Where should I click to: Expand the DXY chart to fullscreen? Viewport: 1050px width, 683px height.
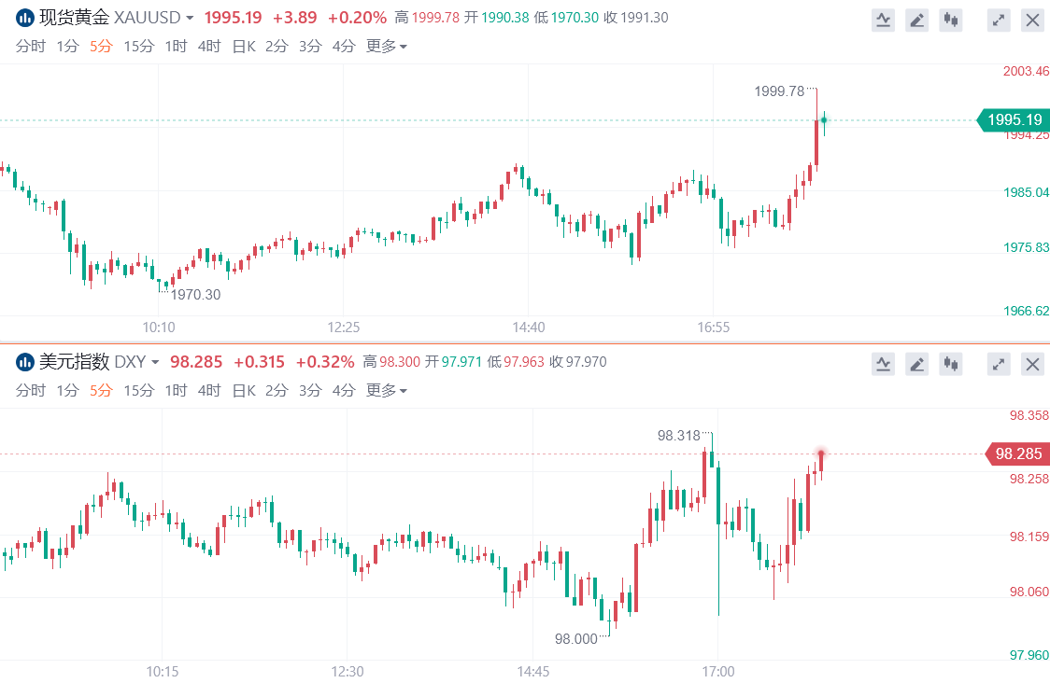click(x=999, y=364)
